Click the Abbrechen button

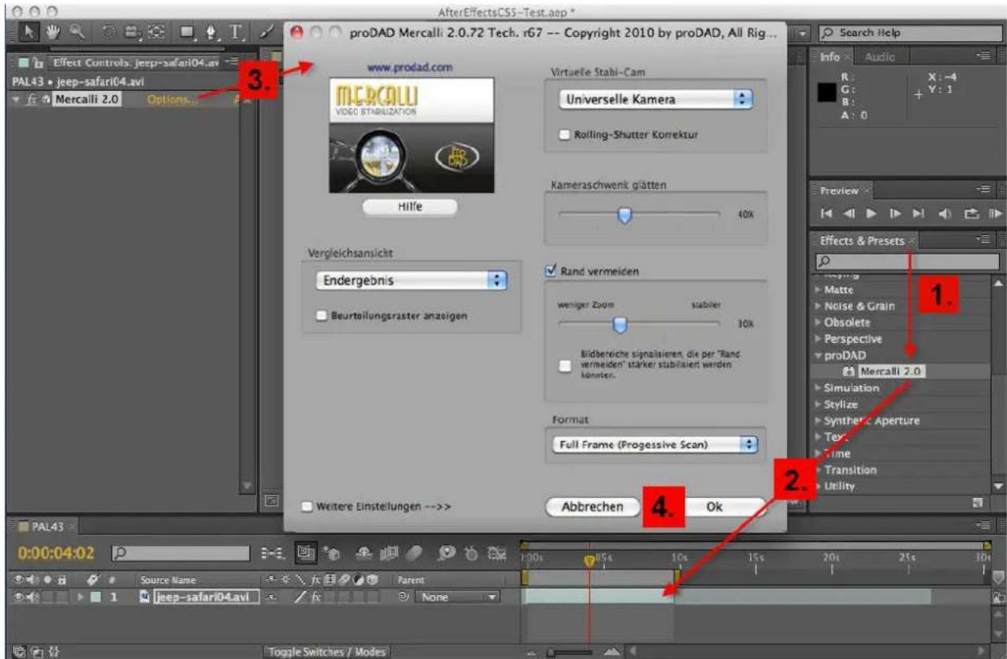(592, 506)
